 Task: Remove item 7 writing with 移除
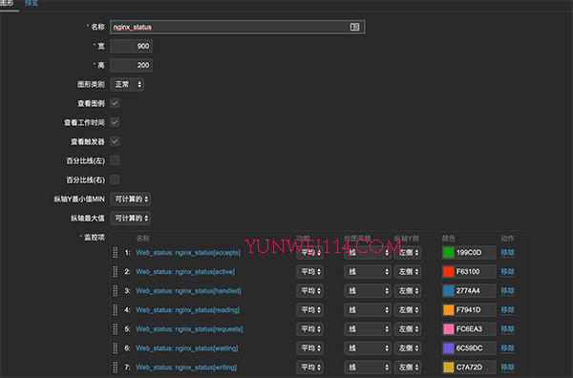508,367
